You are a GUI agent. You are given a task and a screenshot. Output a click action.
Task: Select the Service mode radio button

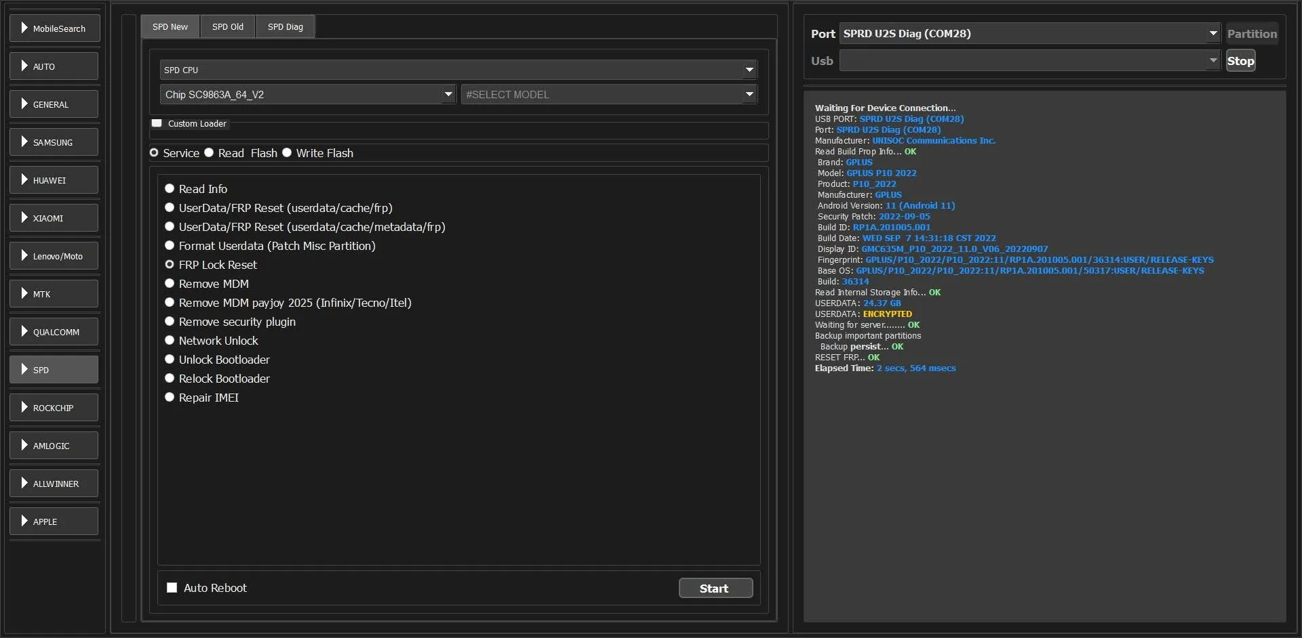pyautogui.click(x=154, y=153)
